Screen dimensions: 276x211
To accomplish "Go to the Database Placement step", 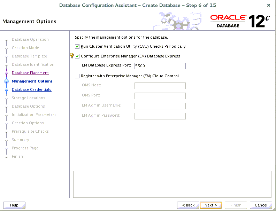I will (x=30, y=73).
